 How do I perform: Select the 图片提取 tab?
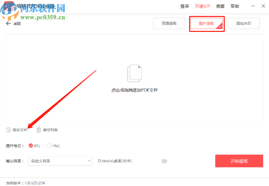[206, 24]
